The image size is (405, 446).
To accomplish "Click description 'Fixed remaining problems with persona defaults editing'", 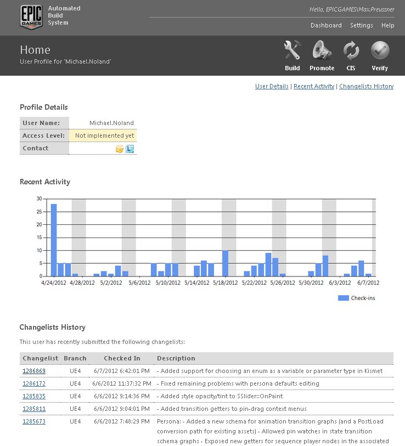I will tap(238, 383).
